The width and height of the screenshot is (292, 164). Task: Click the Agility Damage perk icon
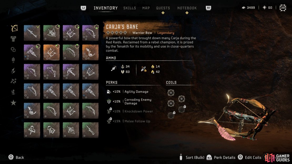[109, 91]
